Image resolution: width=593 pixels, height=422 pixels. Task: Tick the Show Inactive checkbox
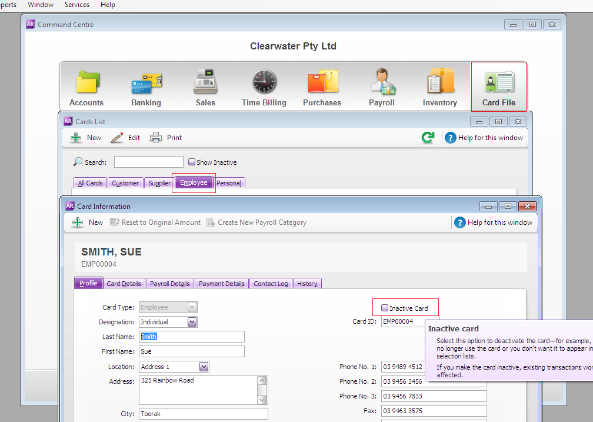[192, 162]
